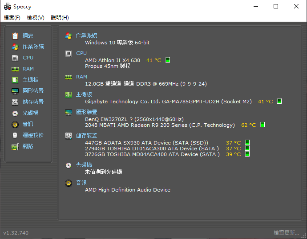The height and width of the screenshot is (239, 307).
Task: Click the 光碟機 disc icon in sidebar
Action: (15, 114)
